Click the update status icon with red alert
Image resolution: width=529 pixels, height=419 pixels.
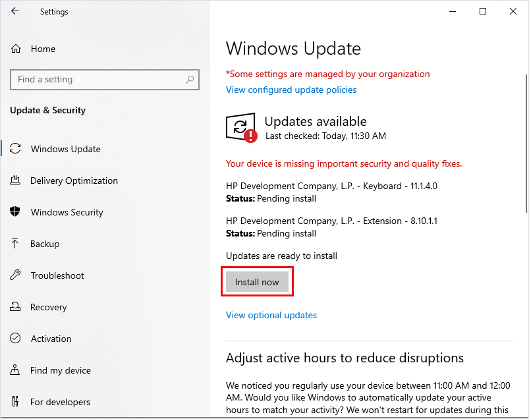[242, 128]
